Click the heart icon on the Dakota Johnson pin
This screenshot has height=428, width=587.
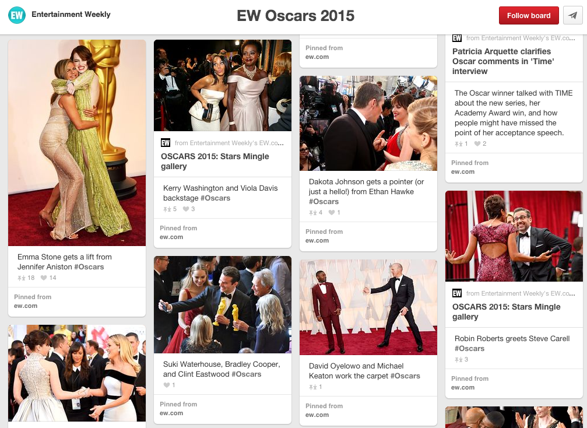click(331, 212)
